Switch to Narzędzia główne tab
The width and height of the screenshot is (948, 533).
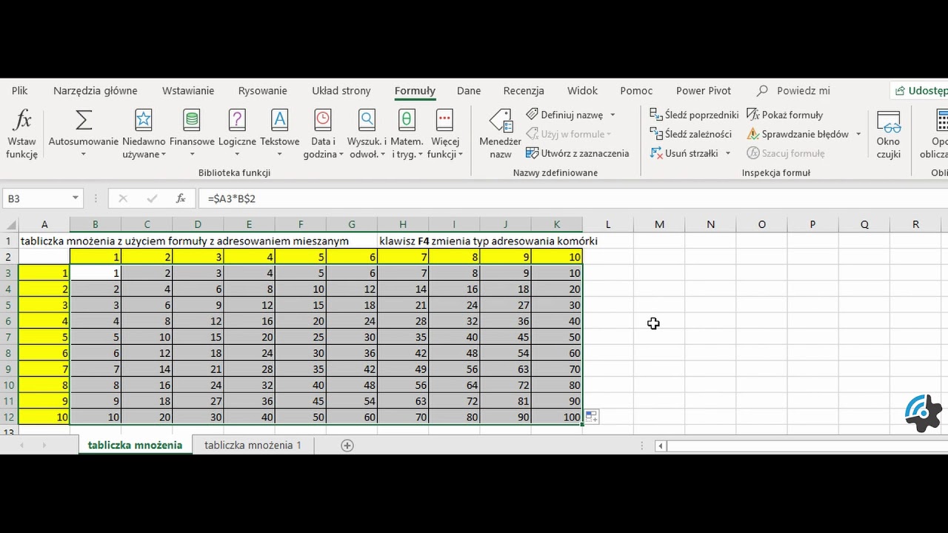[96, 90]
